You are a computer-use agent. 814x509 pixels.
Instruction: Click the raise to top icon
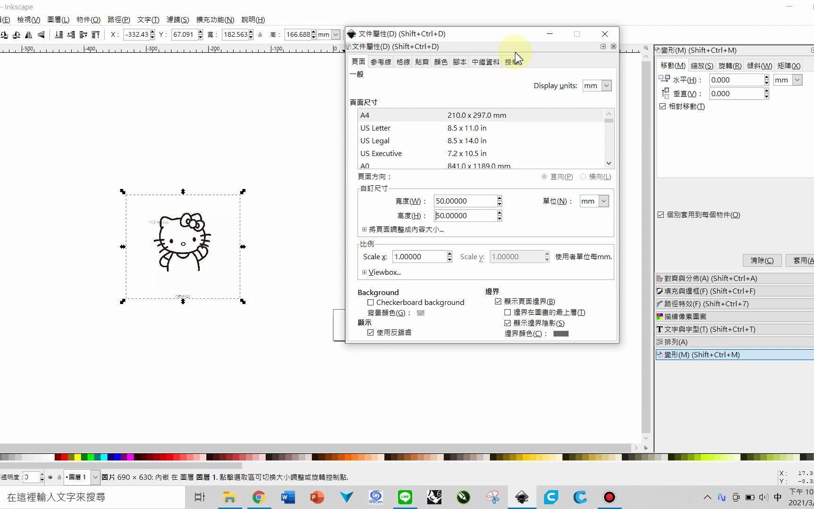[x=96, y=34]
